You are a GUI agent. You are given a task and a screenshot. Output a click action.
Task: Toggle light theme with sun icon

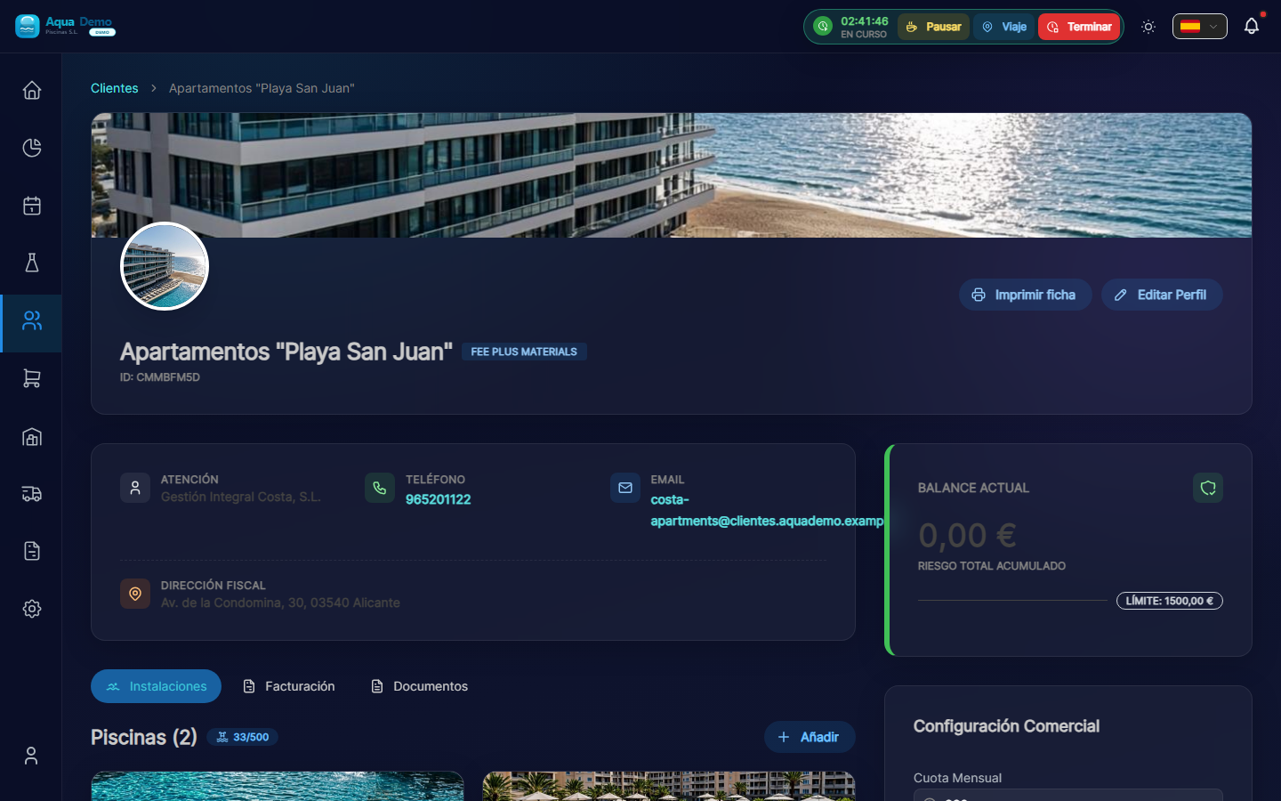[1148, 27]
